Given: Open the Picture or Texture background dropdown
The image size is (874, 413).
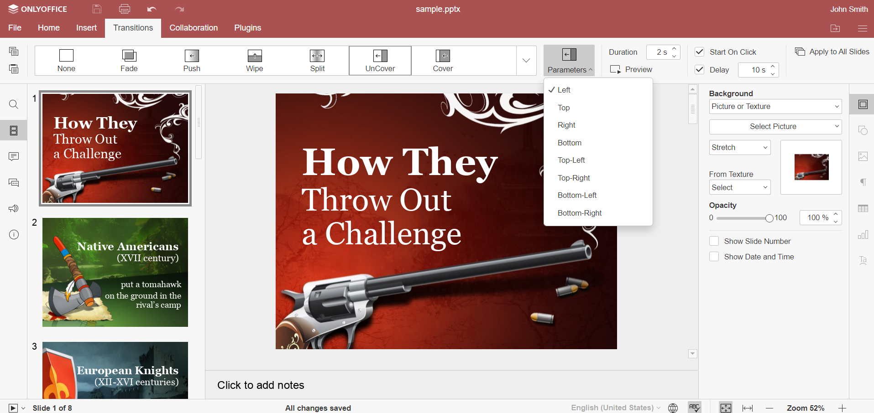Looking at the screenshot, I should point(775,107).
